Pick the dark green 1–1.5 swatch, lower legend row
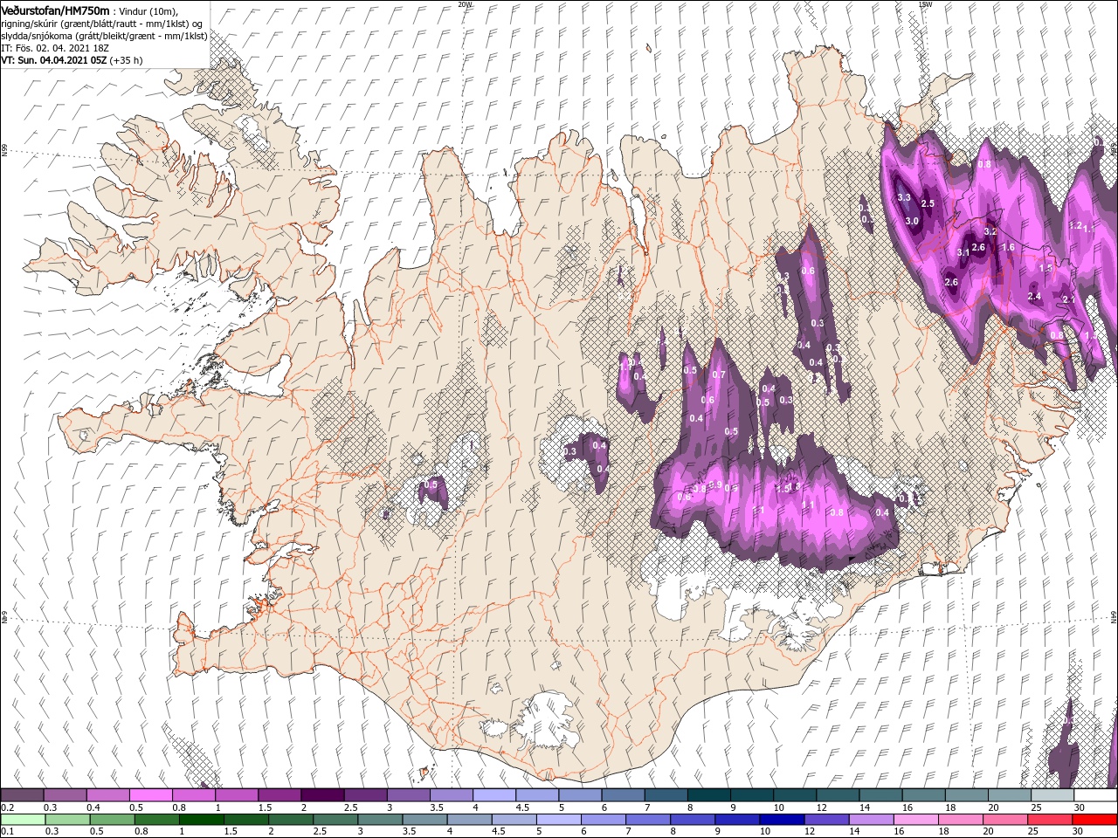The image size is (1118, 838). click(x=201, y=820)
